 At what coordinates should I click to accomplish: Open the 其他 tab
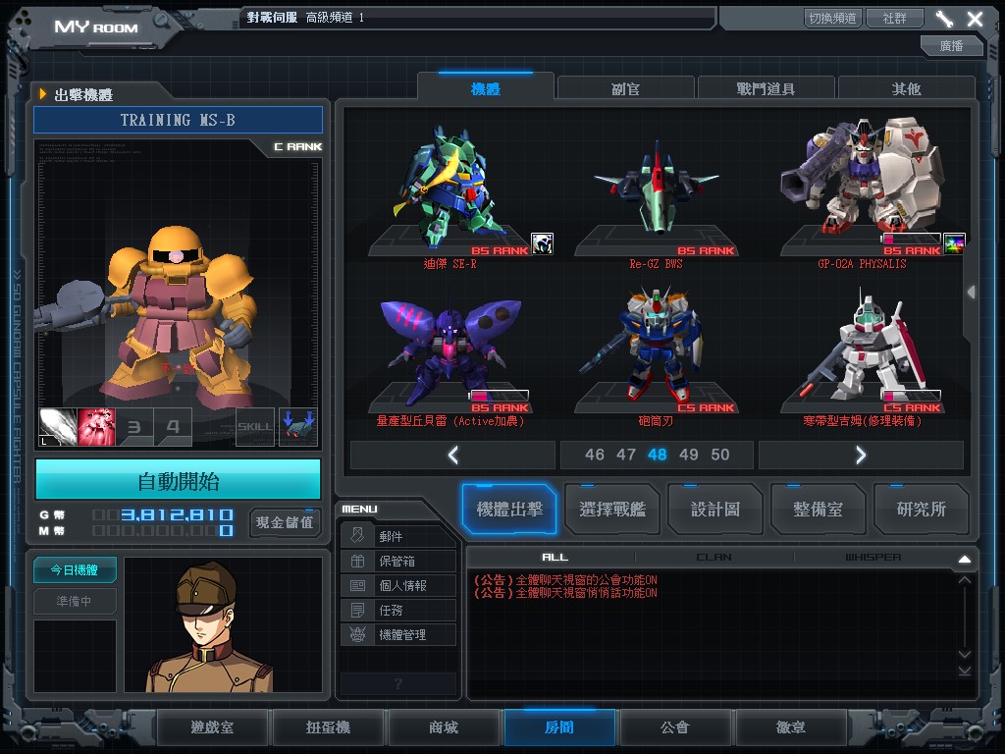[x=906, y=88]
